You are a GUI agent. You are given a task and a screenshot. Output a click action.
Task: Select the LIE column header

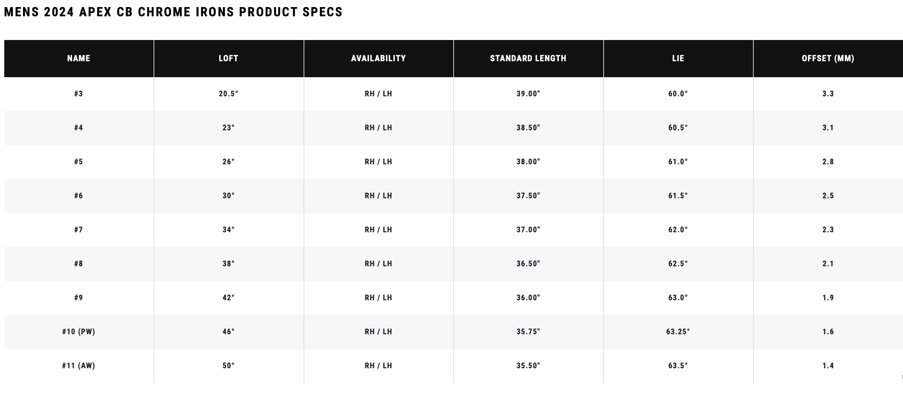coord(678,58)
